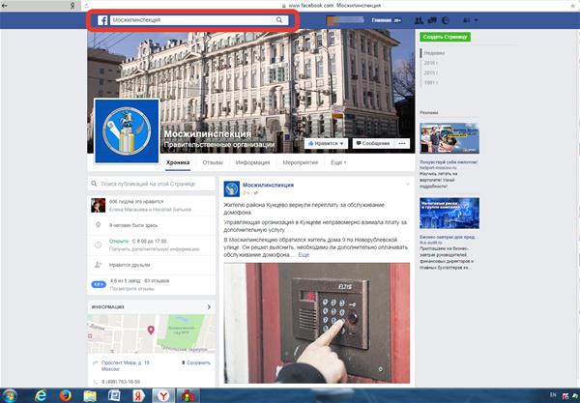Click the EN language indicator in the tray
This screenshot has width=580, height=403.
pos(553,395)
